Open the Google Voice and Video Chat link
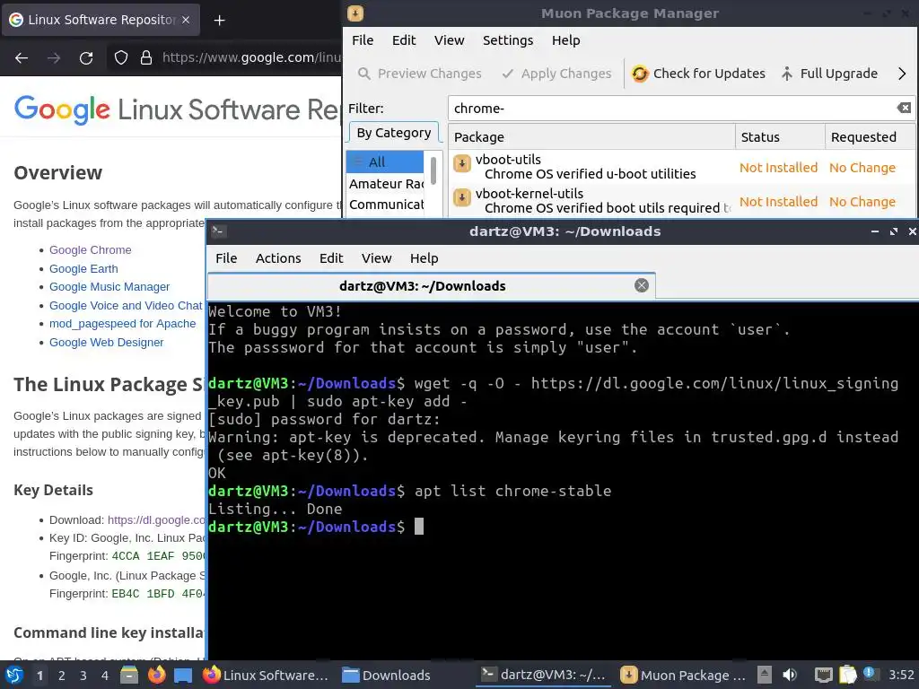Screen dimensions: 919x689 [126, 305]
